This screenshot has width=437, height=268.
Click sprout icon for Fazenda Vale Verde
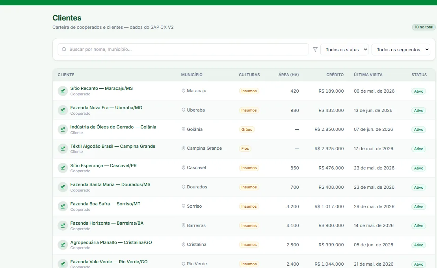pyautogui.click(x=63, y=264)
